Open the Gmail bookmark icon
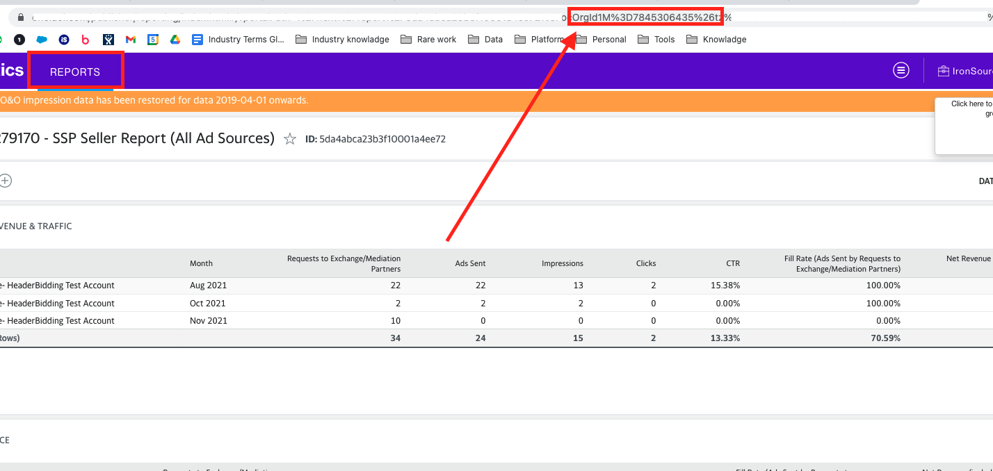This screenshot has width=993, height=471. click(131, 40)
